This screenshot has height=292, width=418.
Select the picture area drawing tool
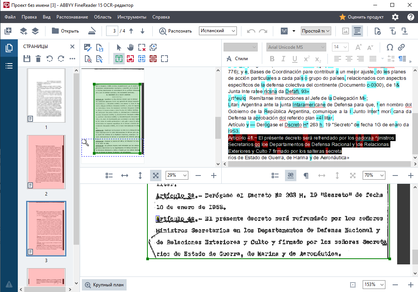[x=130, y=59]
